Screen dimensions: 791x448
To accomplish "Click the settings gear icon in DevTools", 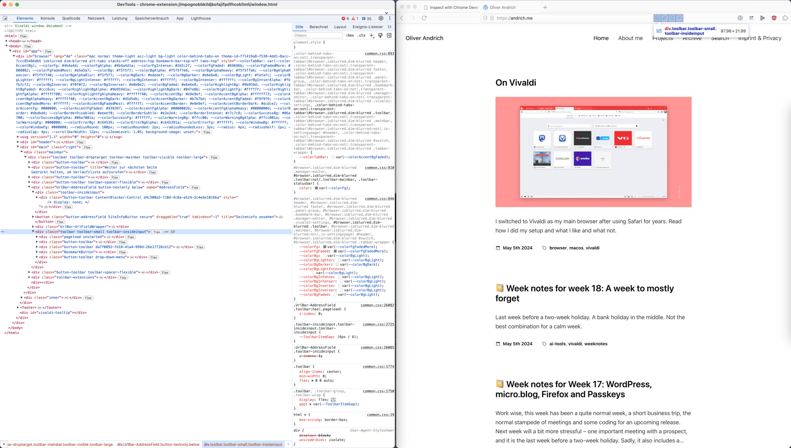I will [381, 18].
